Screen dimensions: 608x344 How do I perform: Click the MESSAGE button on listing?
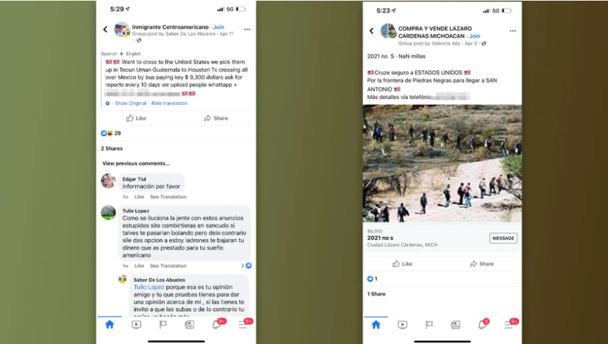pos(503,238)
